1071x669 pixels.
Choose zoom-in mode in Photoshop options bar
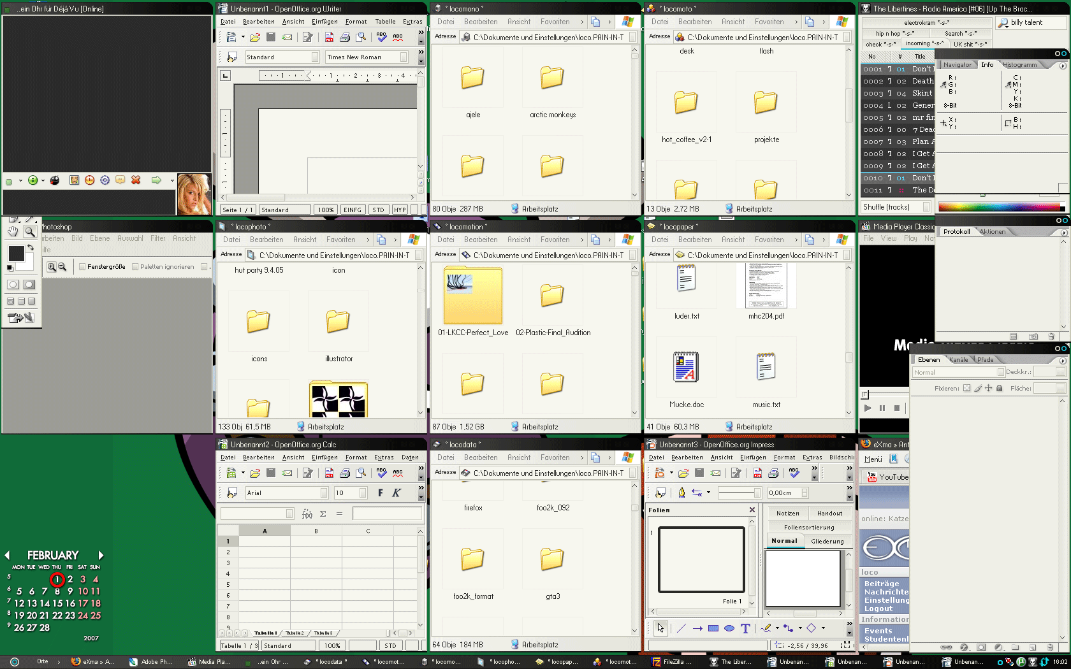[52, 267]
